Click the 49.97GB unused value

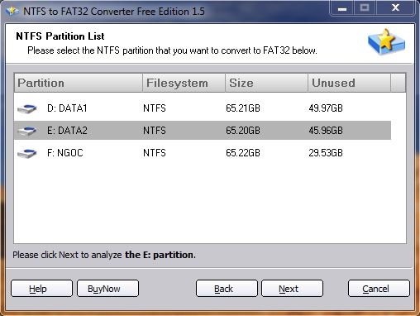326,108
